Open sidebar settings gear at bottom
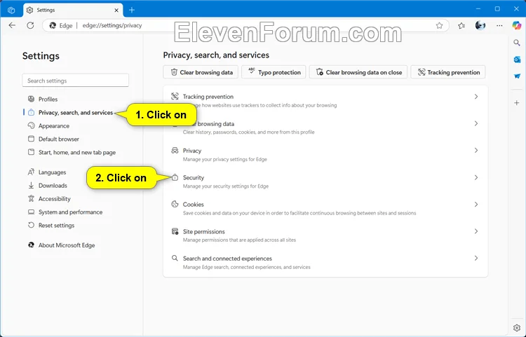This screenshot has height=337, width=526. tap(517, 328)
